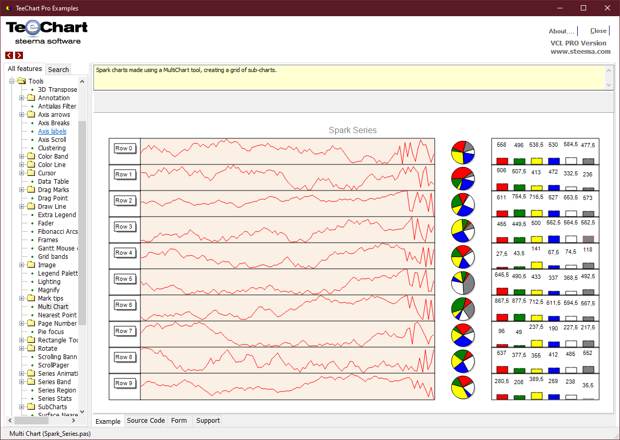Click the red forward arrow navigation icon

[x=19, y=55]
